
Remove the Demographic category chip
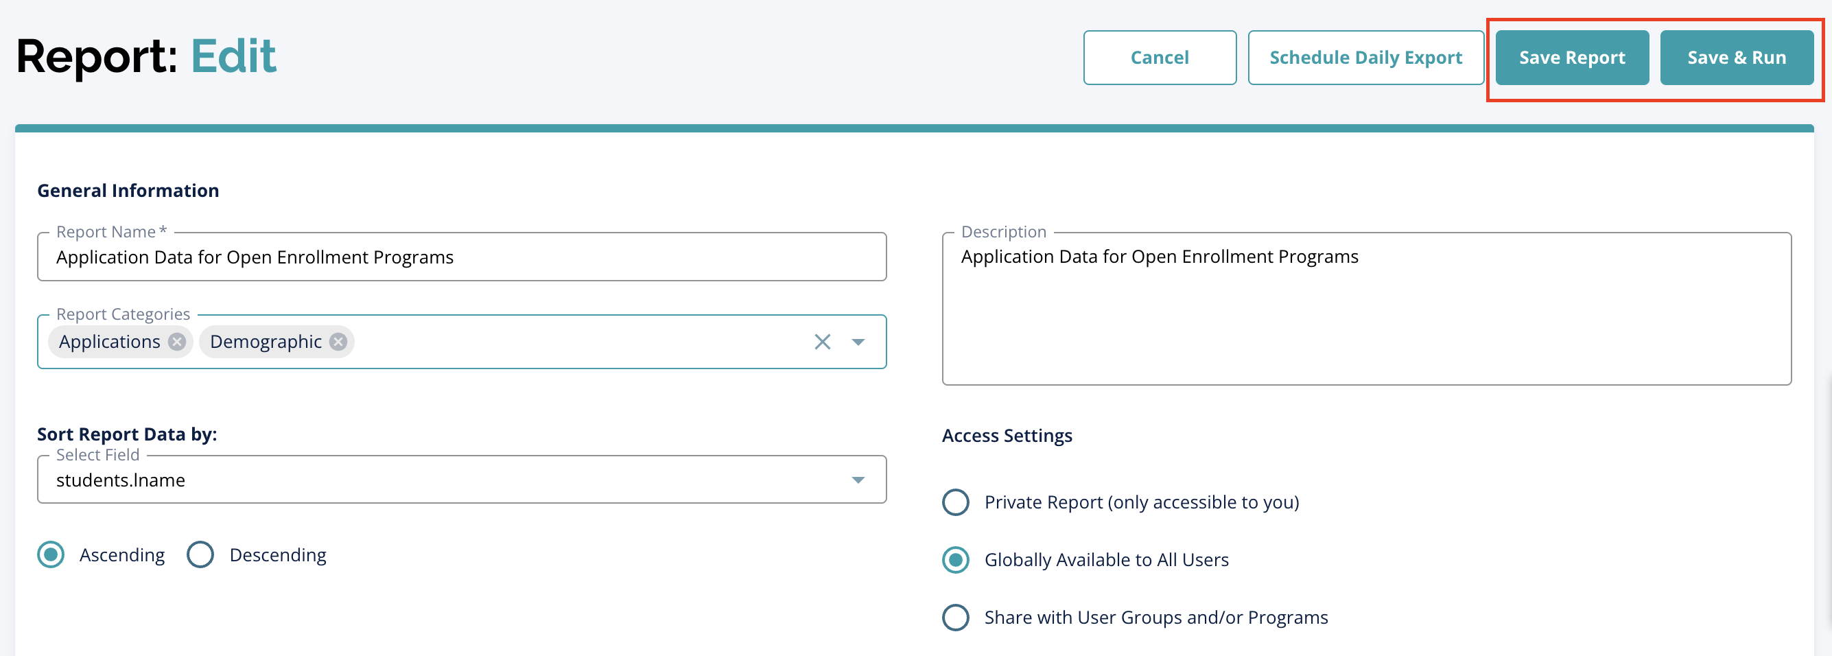(x=338, y=342)
